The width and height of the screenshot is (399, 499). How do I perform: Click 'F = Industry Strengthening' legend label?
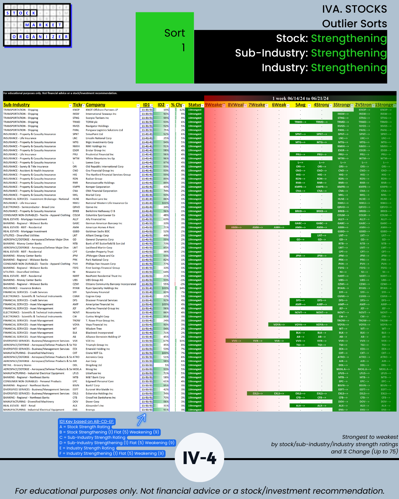pyautogui.click(x=111, y=453)
